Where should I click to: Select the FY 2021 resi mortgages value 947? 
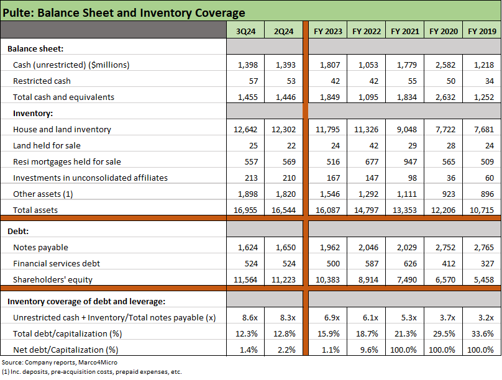[411, 162]
